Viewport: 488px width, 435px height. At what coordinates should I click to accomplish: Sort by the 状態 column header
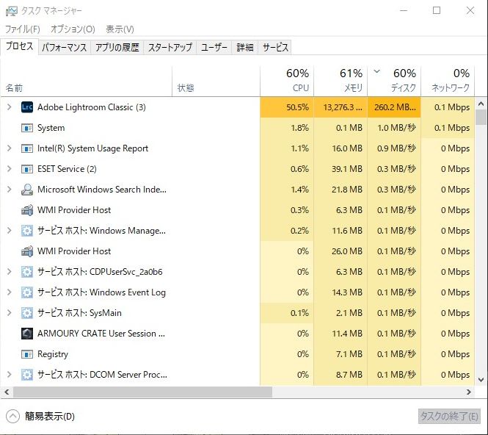click(216, 81)
